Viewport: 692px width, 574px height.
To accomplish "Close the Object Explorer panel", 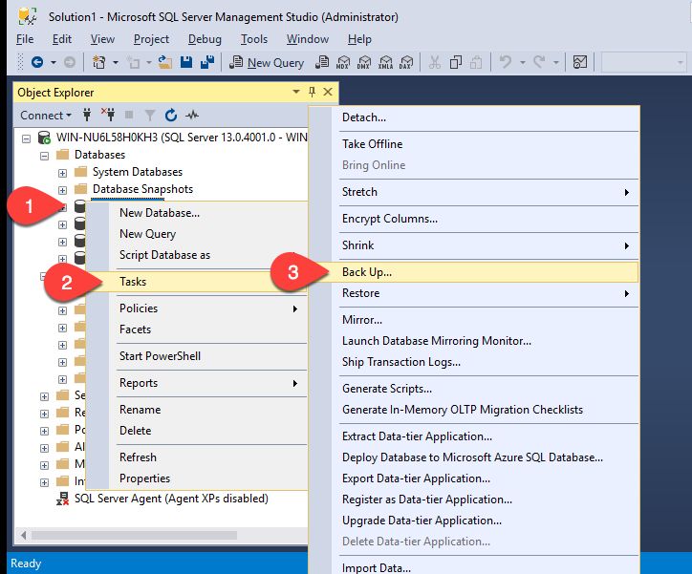I will (328, 92).
